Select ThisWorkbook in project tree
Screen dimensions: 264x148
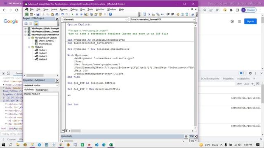click(45, 44)
